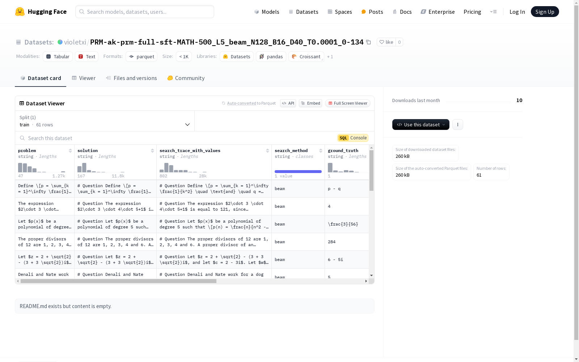Click the heart like button
This screenshot has height=362, width=579.
pos(386,42)
